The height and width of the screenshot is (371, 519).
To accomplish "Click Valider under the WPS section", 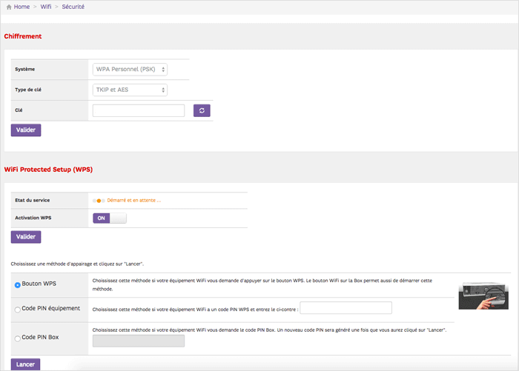I will tap(26, 237).
